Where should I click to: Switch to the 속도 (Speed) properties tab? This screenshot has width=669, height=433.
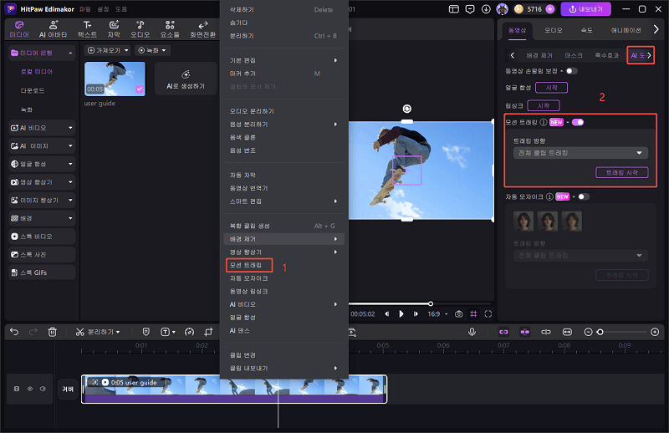(x=587, y=30)
